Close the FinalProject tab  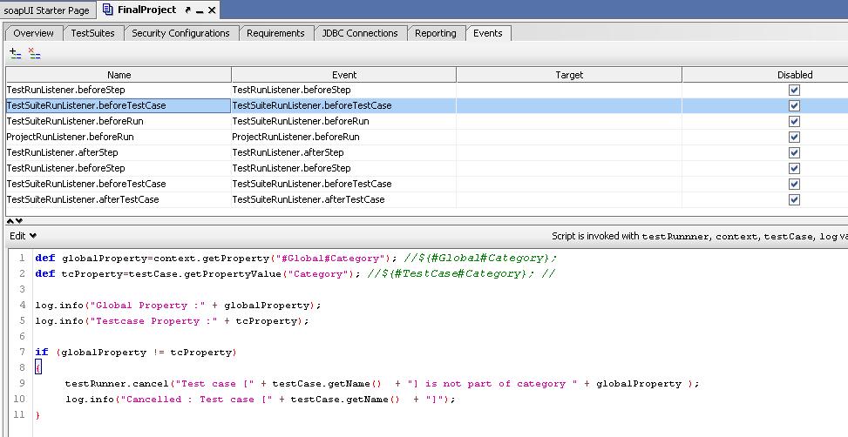[x=212, y=10]
